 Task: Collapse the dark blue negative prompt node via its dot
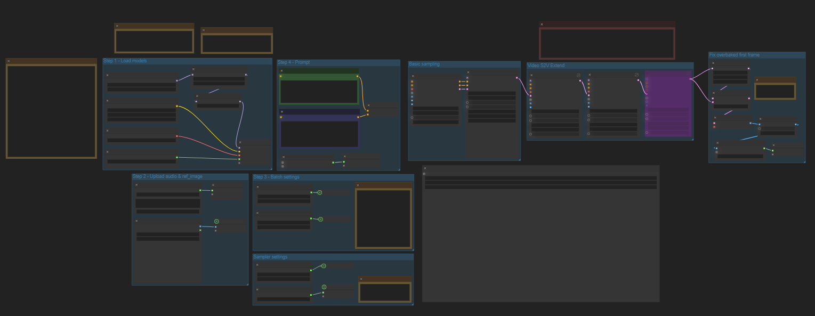(281, 112)
